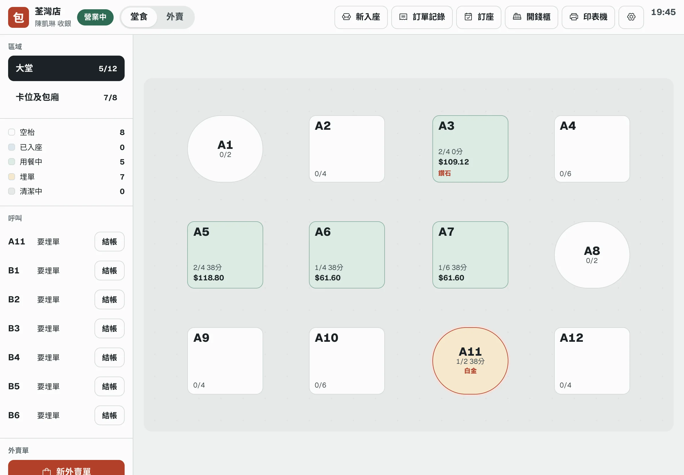The height and width of the screenshot is (475, 684).
Task: Click the 營業中 status badge
Action: pos(95,17)
